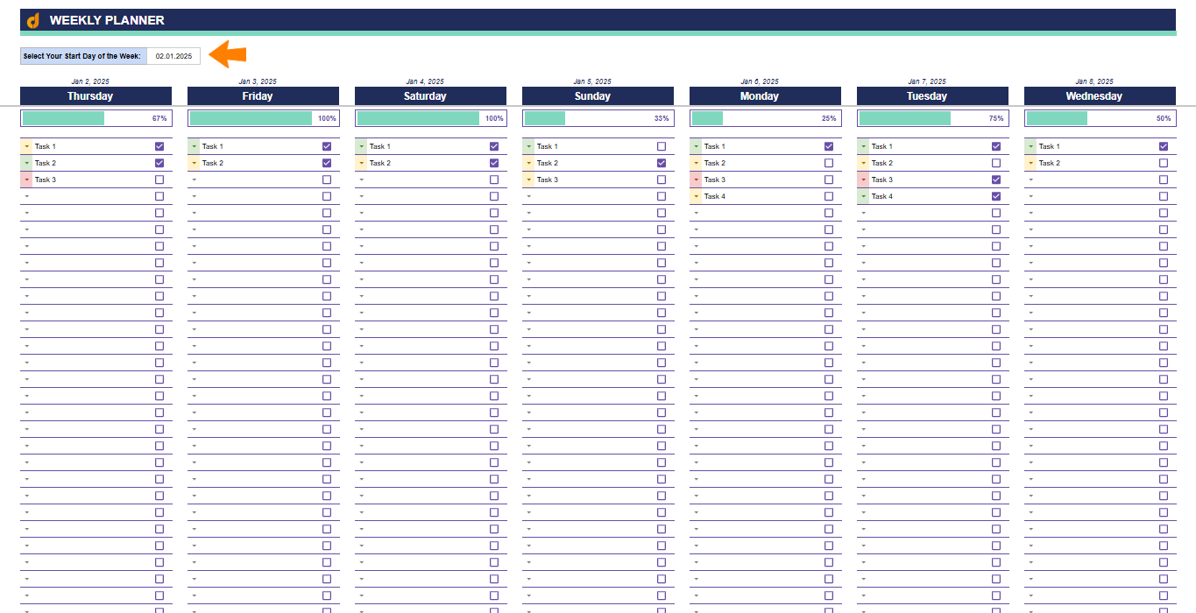Tick Sunday's Task 3 checkbox
The width and height of the screenshot is (1196, 613).
pyautogui.click(x=662, y=180)
